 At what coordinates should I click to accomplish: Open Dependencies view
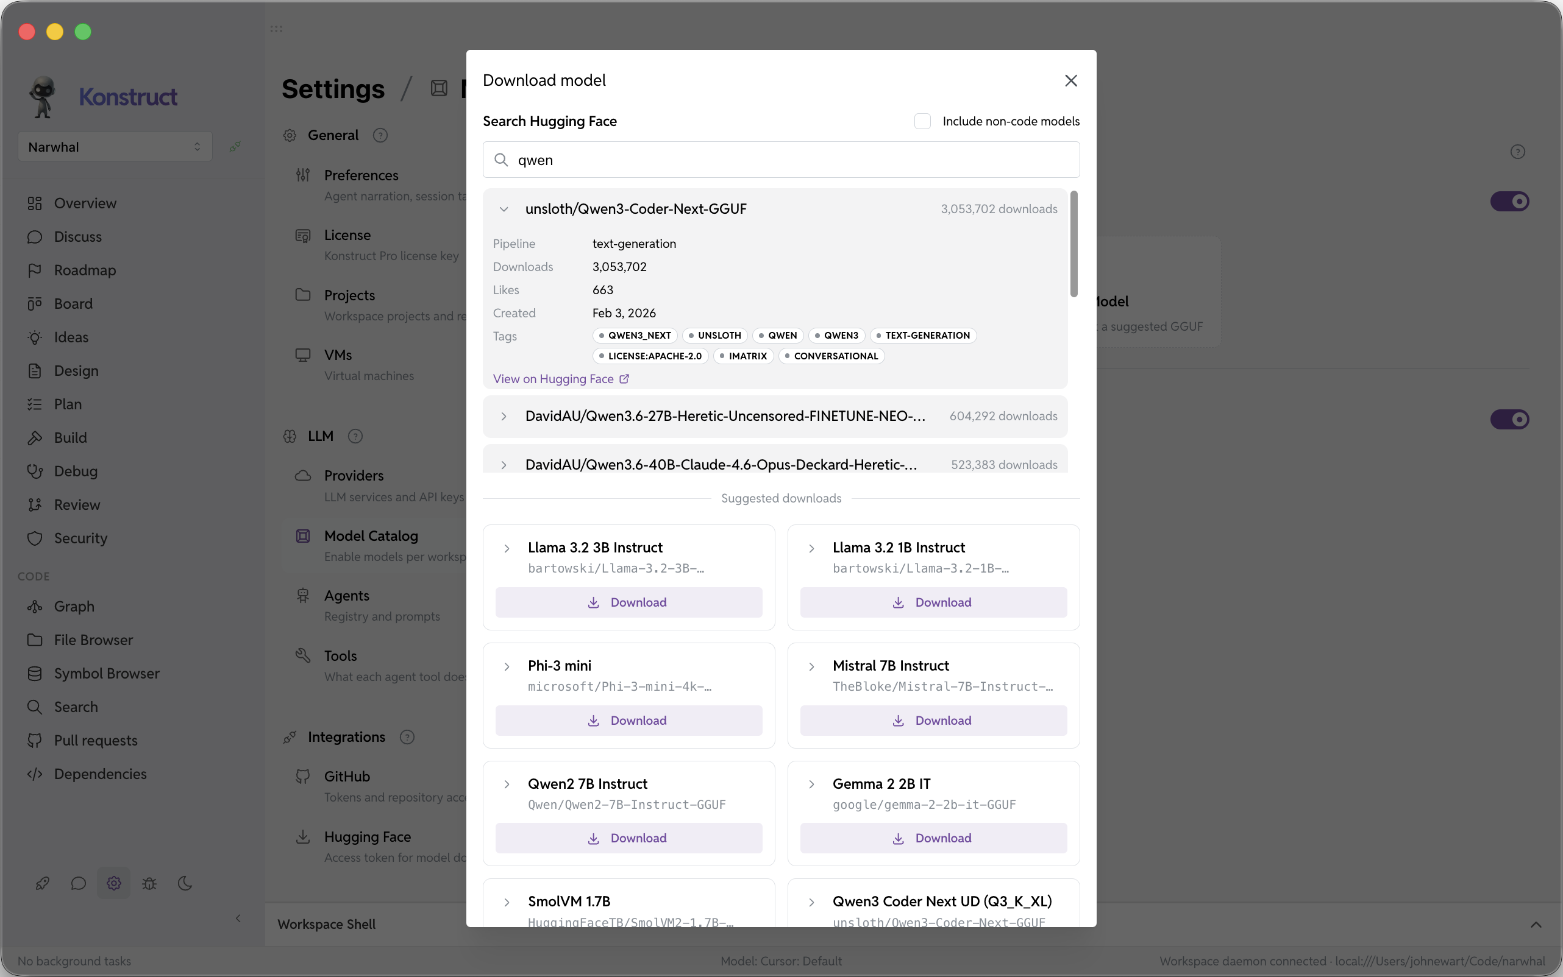click(99, 775)
